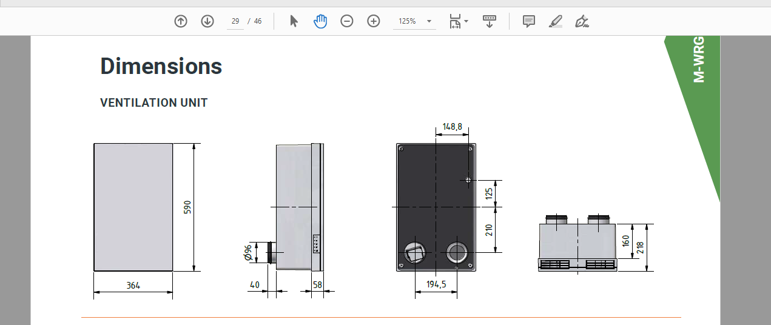Choose the arrow Selection tool
771x325 pixels.
[294, 21]
